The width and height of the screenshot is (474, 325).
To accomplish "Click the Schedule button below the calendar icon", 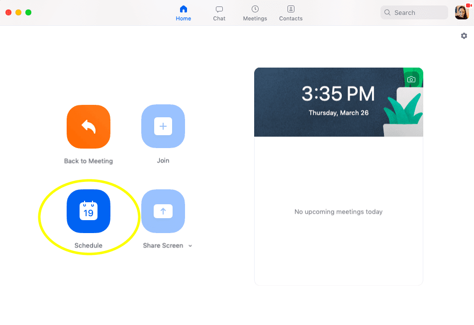I will point(89,245).
